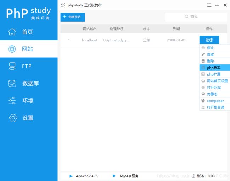Click the sliders icon beside 环境
This screenshot has height=181, width=230.
(x=12, y=100)
